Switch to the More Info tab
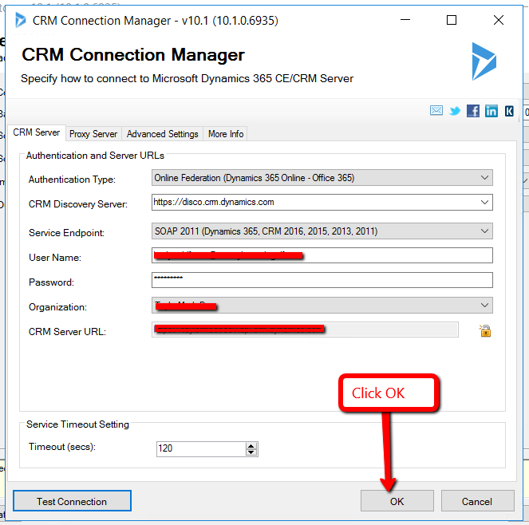 [226, 134]
